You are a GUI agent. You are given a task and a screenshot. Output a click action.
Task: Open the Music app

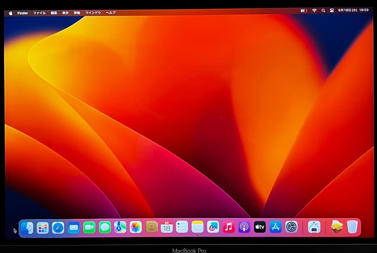pyautogui.click(x=229, y=227)
